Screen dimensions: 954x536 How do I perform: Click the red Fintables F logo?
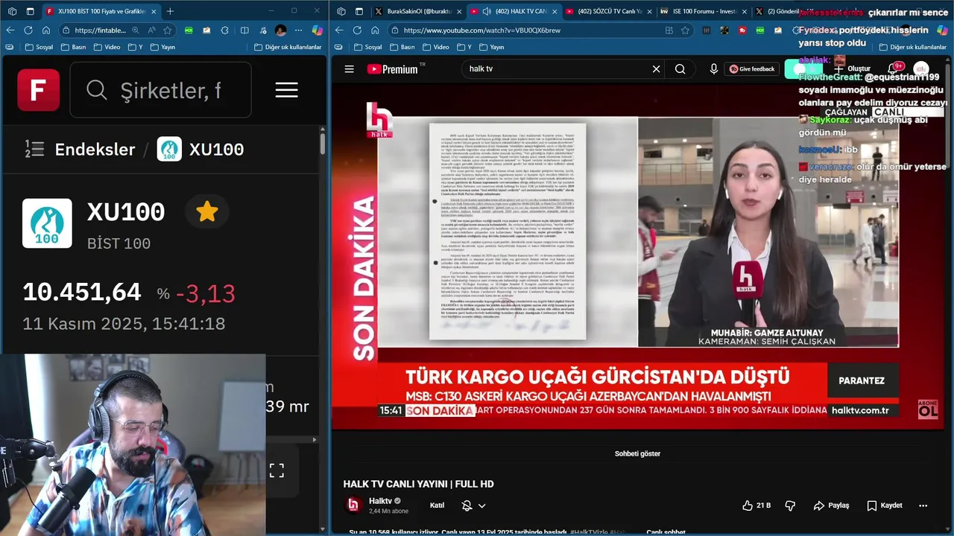coord(39,90)
